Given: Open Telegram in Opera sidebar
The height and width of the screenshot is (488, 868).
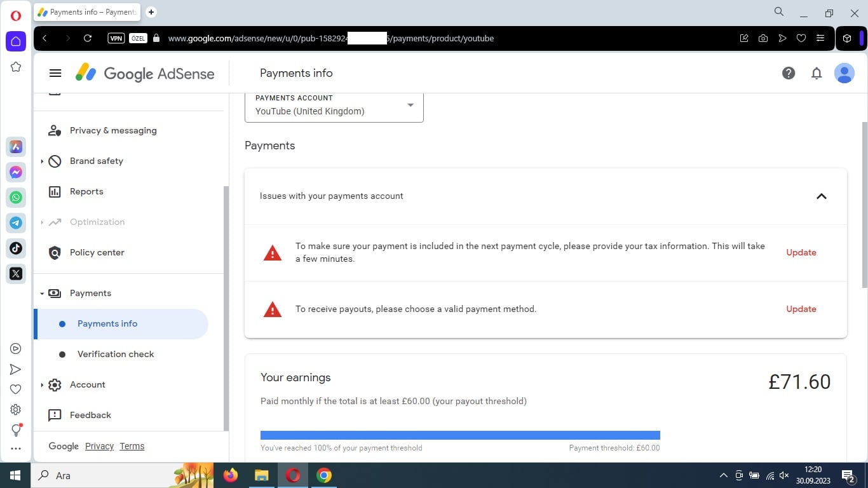Looking at the screenshot, I should click(x=16, y=223).
